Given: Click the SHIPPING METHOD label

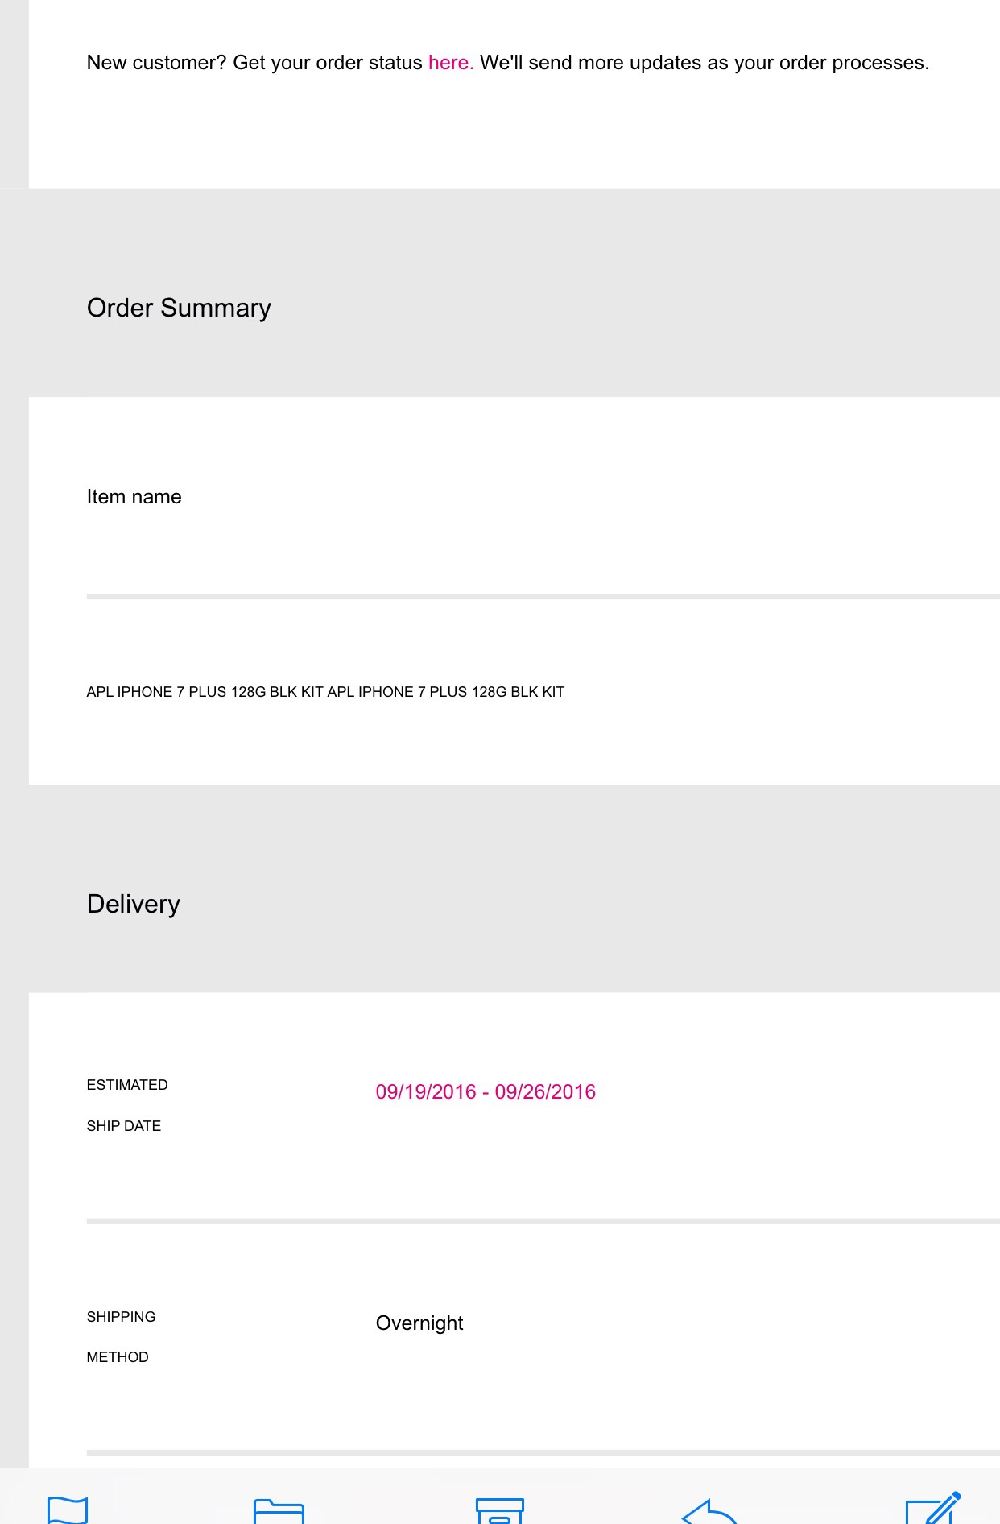Looking at the screenshot, I should point(121,1337).
